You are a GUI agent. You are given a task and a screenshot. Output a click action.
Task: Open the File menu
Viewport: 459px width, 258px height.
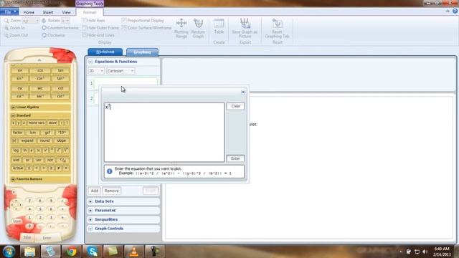point(9,12)
